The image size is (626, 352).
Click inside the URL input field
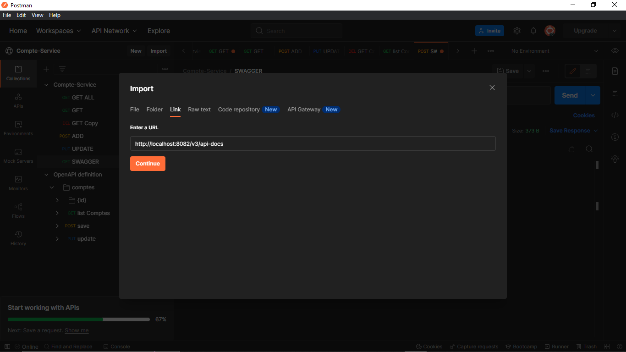pyautogui.click(x=313, y=143)
